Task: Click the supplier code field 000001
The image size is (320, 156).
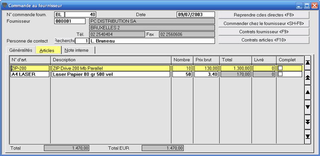Action: pyautogui.click(x=70, y=21)
